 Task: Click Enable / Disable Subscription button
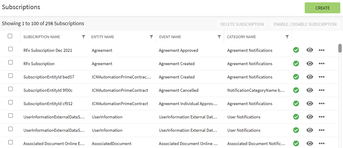point(305,24)
